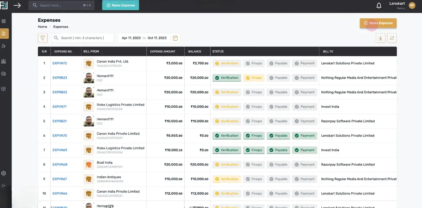Click the ₹10,000.33 expense amount
The height and width of the screenshot is (208, 422).
click(x=173, y=150)
